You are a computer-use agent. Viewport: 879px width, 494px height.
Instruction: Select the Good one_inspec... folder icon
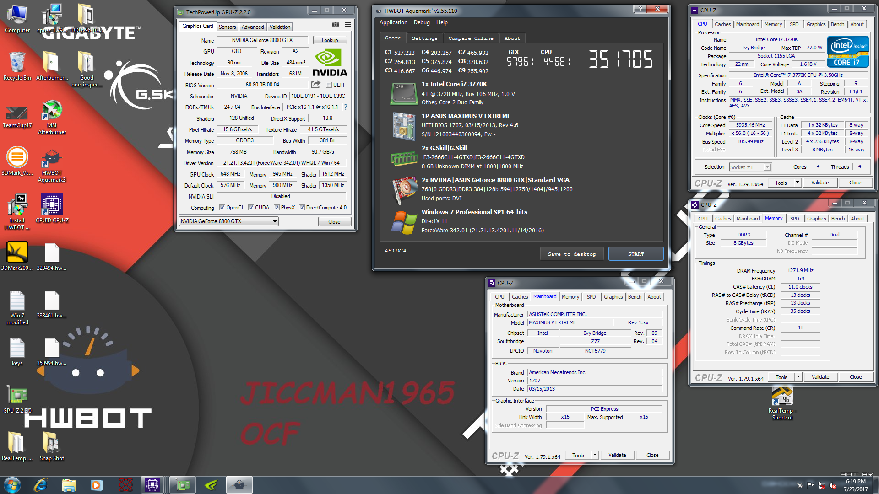tap(87, 69)
